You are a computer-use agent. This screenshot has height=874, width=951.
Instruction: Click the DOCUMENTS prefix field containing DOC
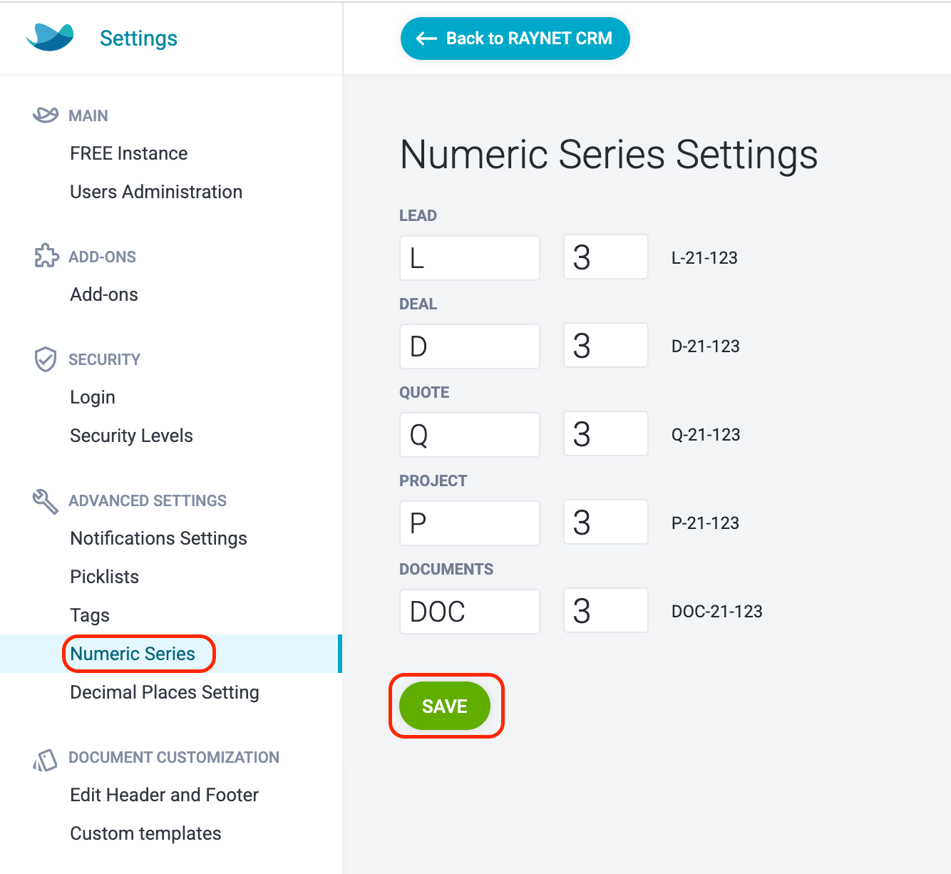(x=470, y=612)
